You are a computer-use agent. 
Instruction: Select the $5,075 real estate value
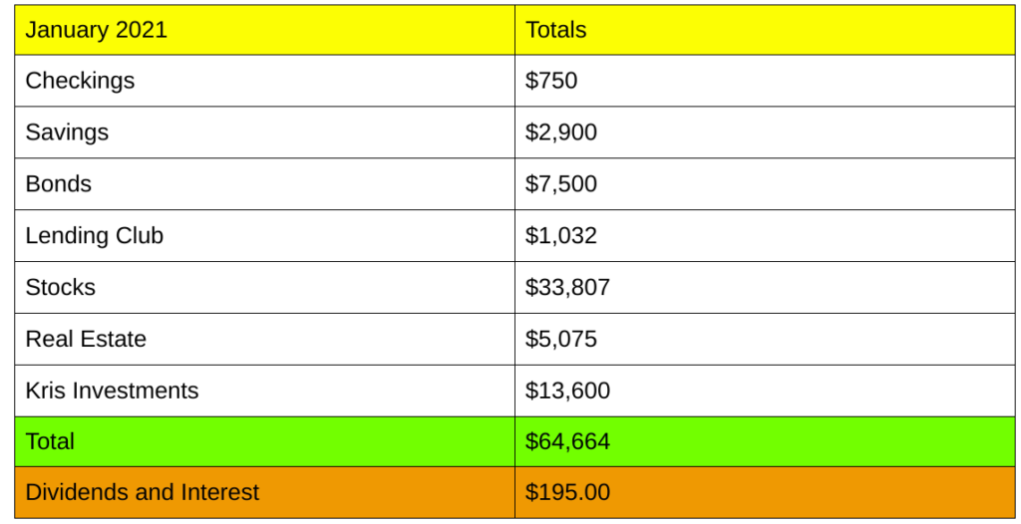561,340
